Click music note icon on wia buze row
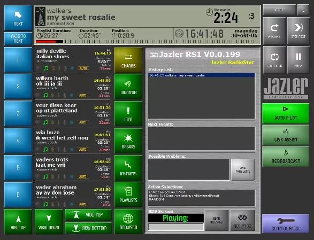The height and width of the screenshot is (240, 314). pos(46,149)
